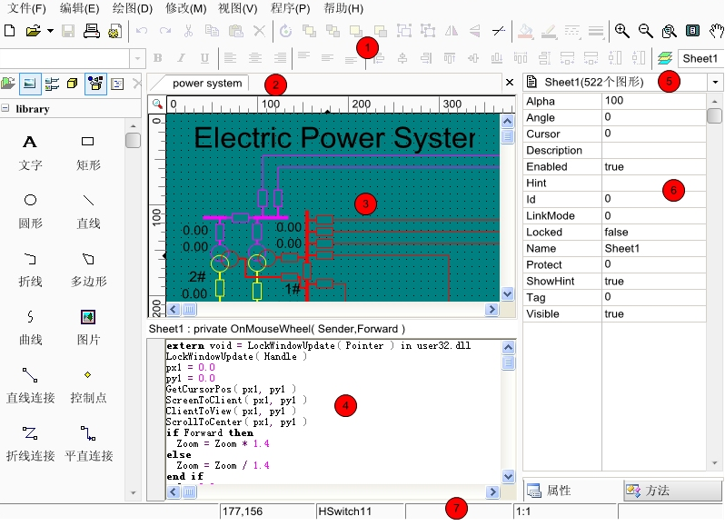Screen dimensions: 725x526
Task: Click the Open folder icon
Action: point(33,31)
